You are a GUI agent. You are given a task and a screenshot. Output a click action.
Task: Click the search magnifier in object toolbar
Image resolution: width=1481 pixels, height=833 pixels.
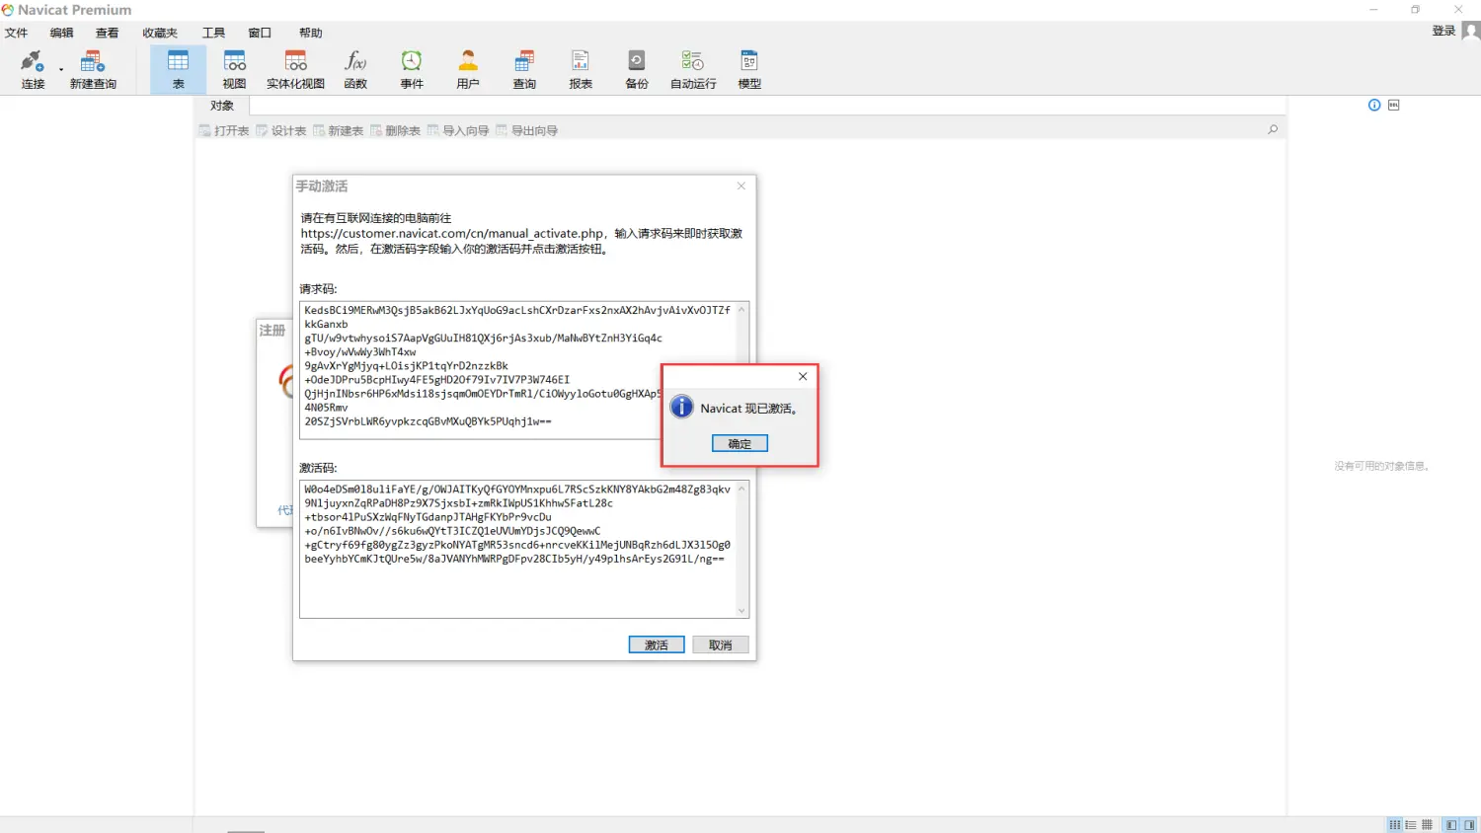[x=1273, y=129]
